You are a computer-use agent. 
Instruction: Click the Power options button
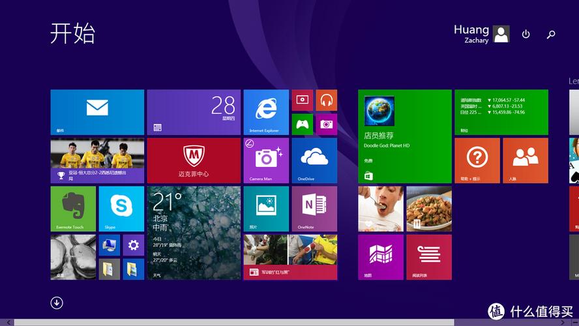[526, 35]
